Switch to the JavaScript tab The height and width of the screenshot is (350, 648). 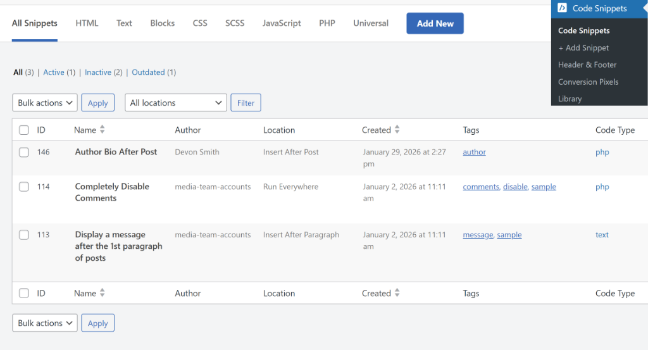coord(282,23)
